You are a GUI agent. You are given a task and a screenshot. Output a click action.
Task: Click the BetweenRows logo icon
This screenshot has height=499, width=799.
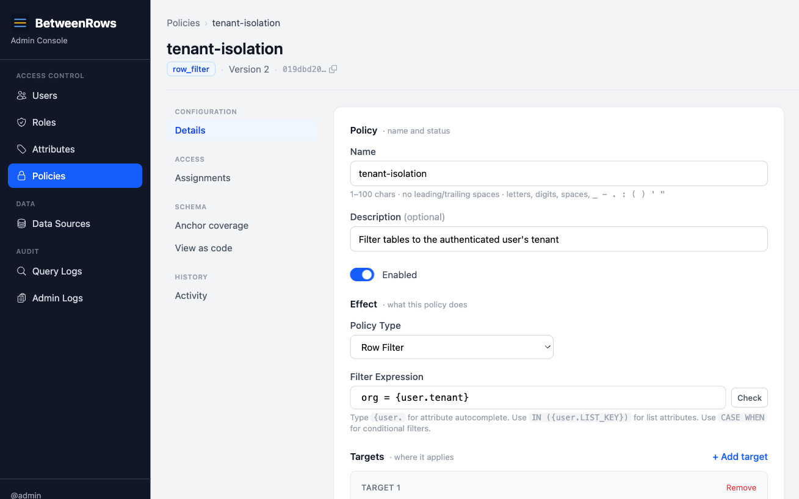point(20,23)
